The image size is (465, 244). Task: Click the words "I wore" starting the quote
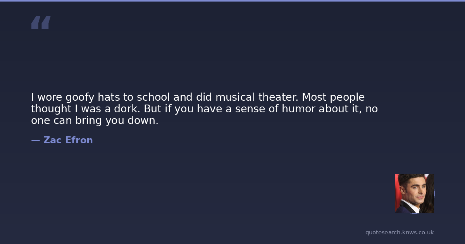point(46,97)
